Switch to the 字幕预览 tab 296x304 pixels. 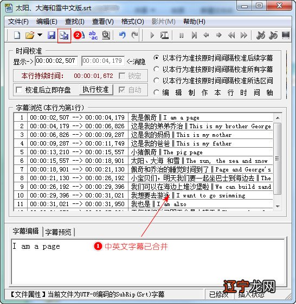59,232
